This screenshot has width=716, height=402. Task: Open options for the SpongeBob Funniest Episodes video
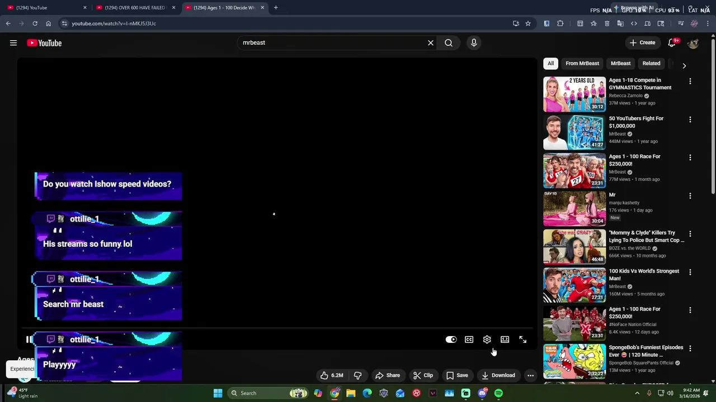[690, 348]
